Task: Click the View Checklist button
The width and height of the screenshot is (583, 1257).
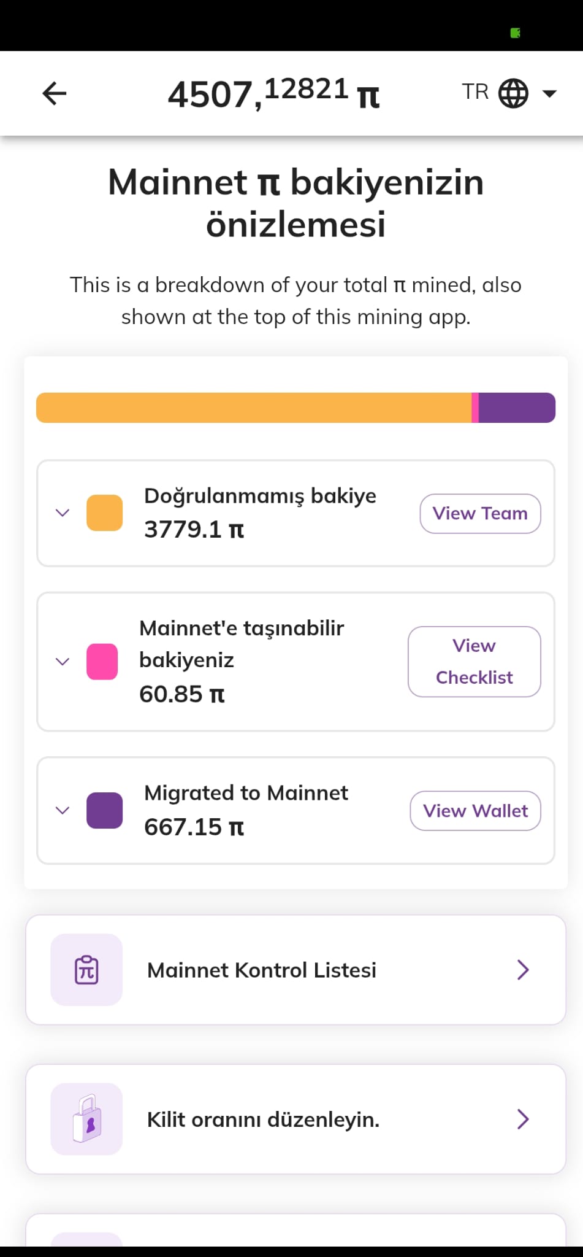Action: point(474,662)
